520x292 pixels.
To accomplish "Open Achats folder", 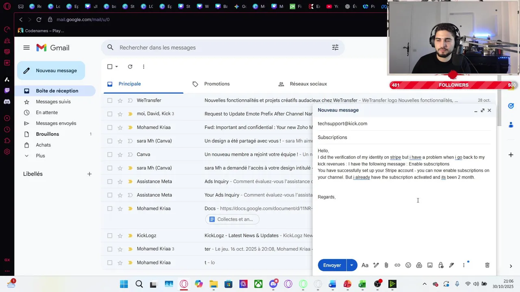I will [56, 145].
